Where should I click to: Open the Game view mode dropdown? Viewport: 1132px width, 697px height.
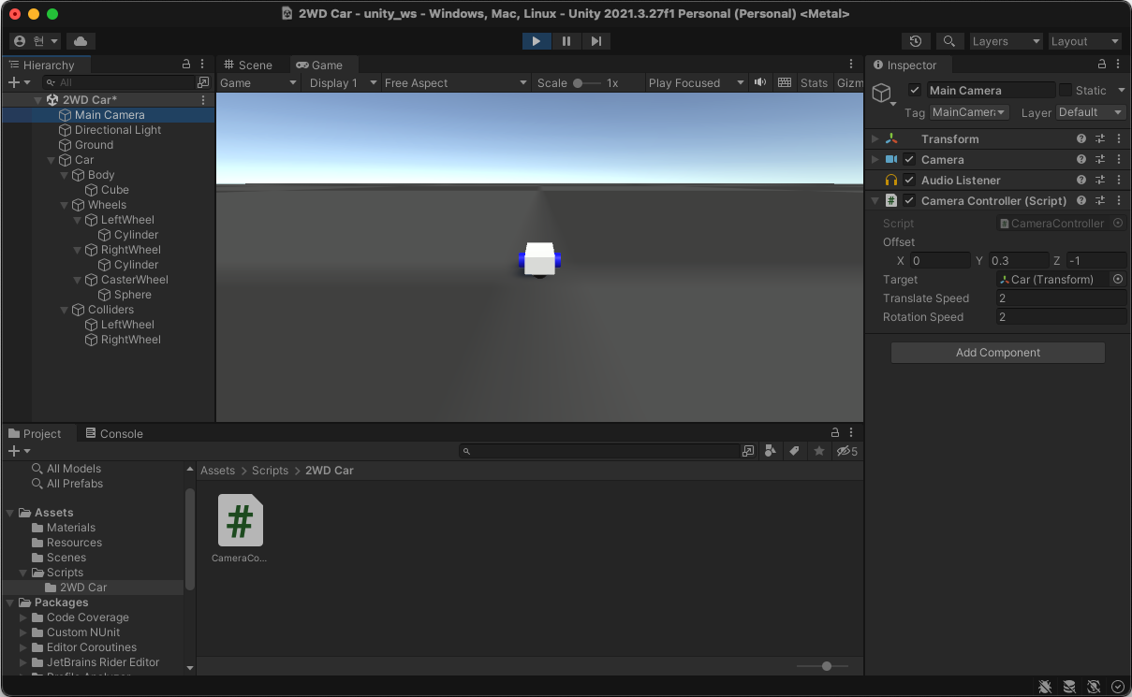pos(257,82)
